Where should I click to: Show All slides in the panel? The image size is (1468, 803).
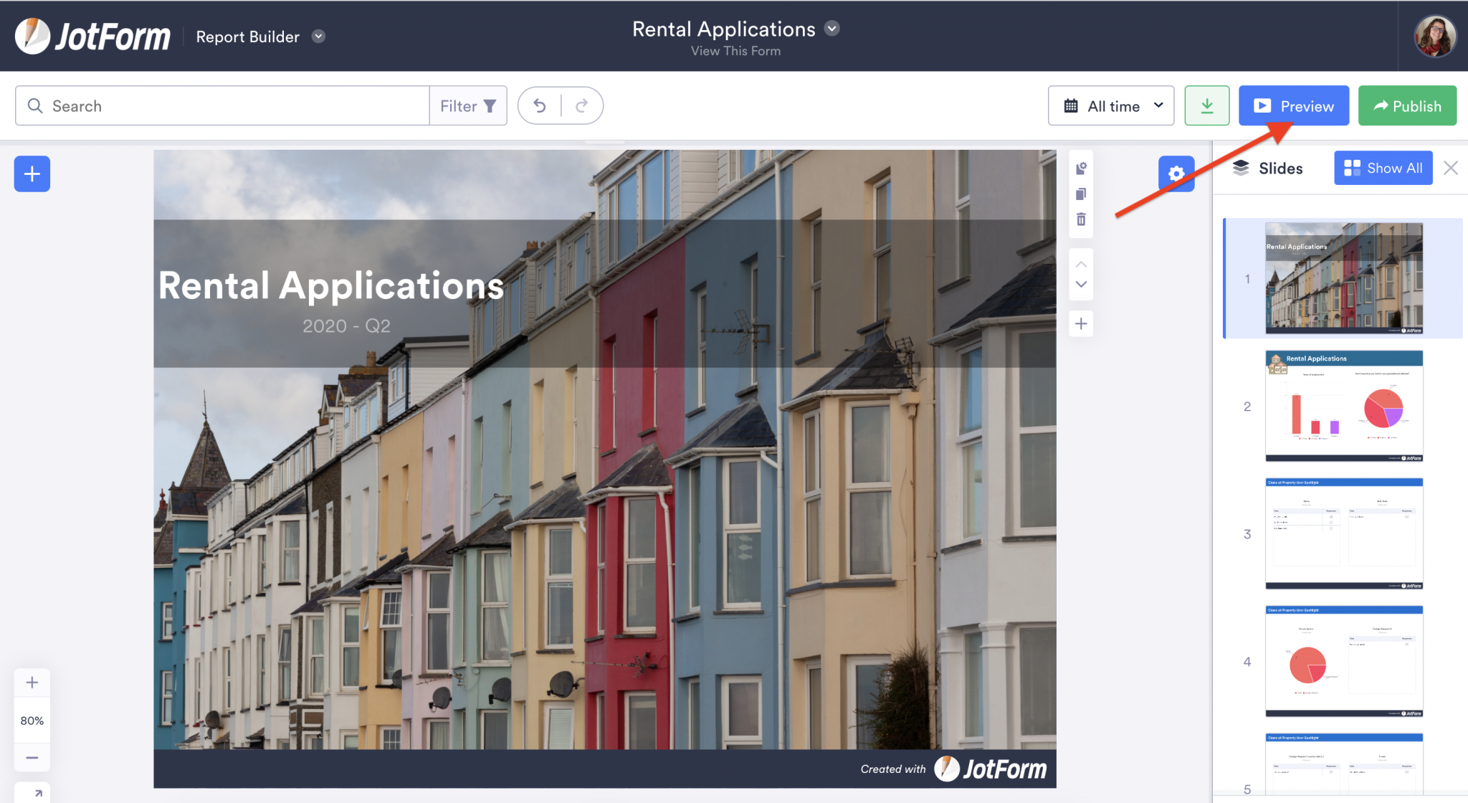(1383, 168)
